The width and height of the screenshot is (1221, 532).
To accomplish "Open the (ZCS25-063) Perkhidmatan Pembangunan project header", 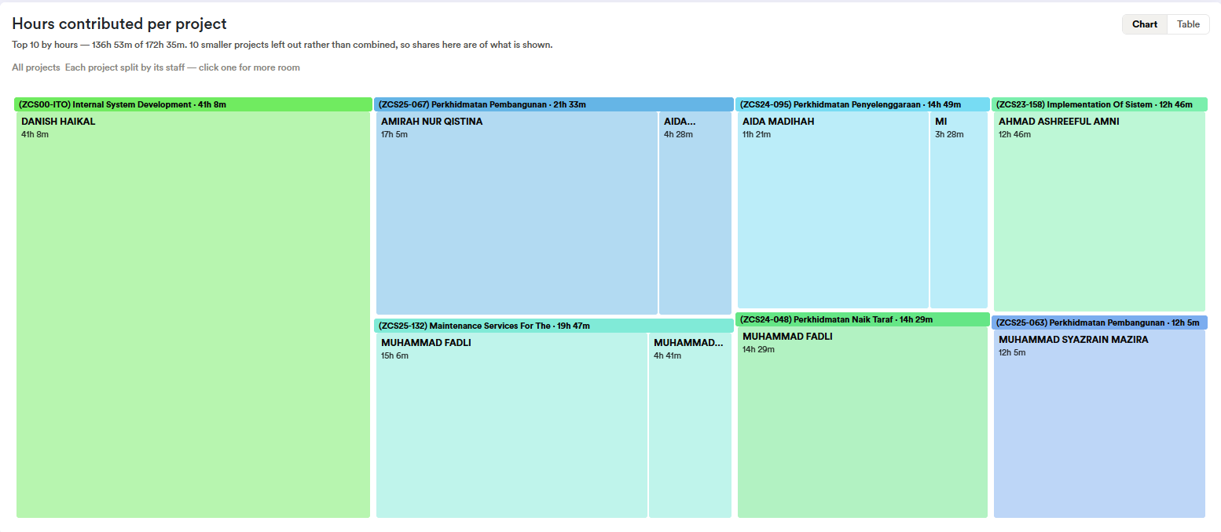I will click(x=1100, y=322).
